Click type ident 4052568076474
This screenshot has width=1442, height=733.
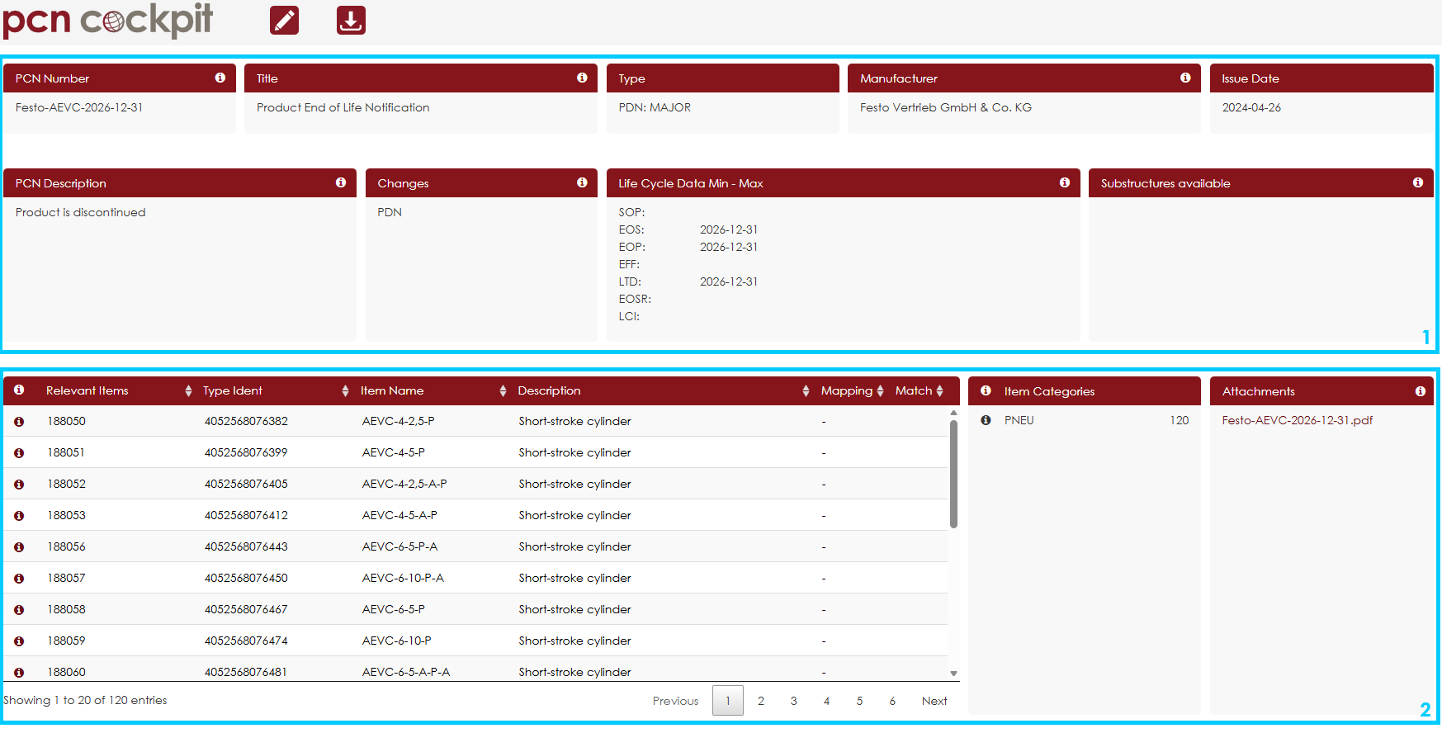(246, 641)
